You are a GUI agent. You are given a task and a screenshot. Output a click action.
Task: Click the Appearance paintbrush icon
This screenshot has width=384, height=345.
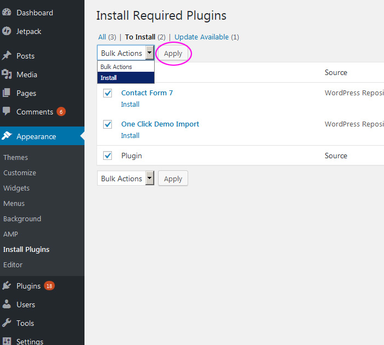[7, 136]
